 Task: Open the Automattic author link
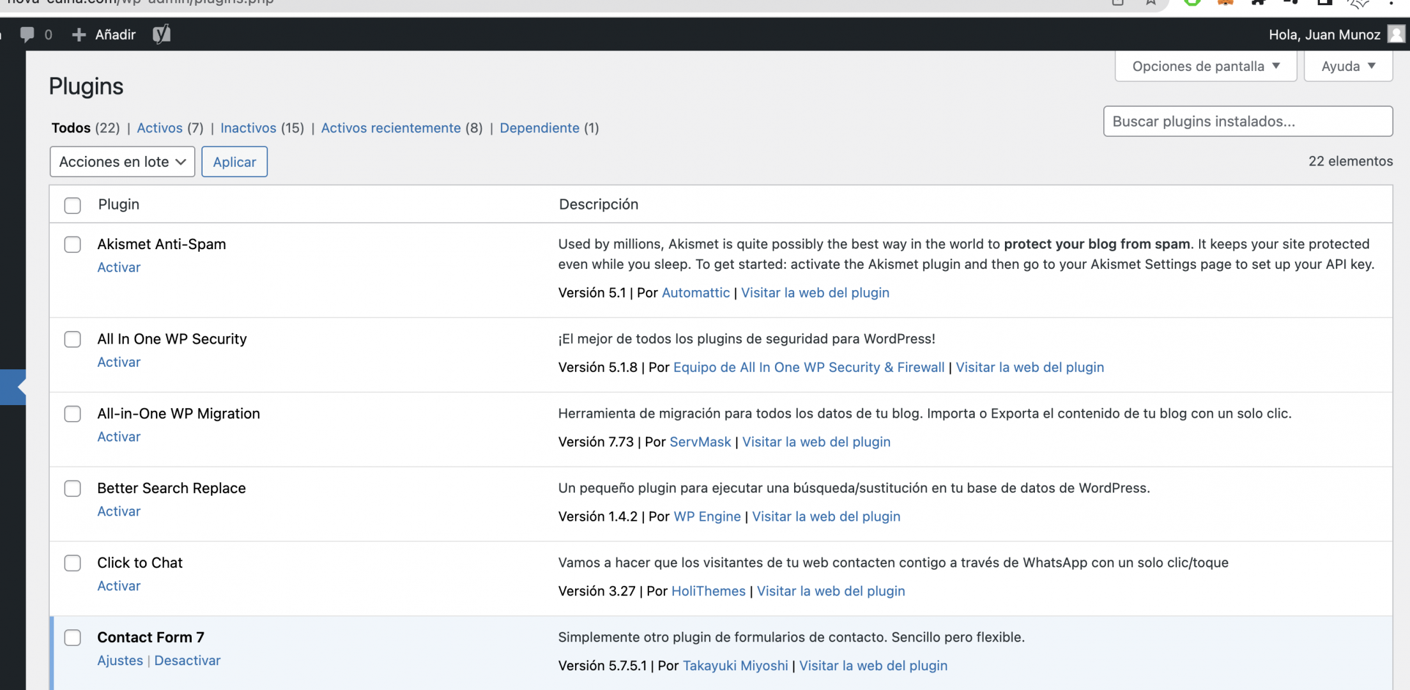pos(696,293)
